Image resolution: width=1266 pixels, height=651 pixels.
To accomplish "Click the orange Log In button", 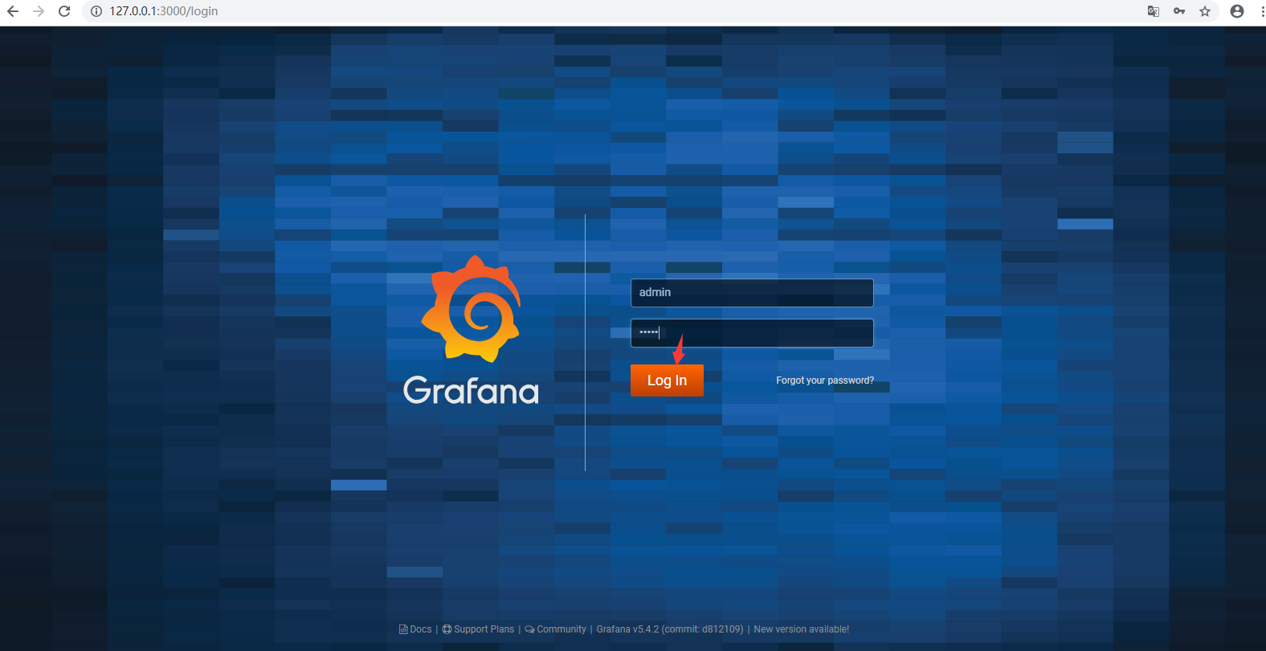I will tap(667, 380).
